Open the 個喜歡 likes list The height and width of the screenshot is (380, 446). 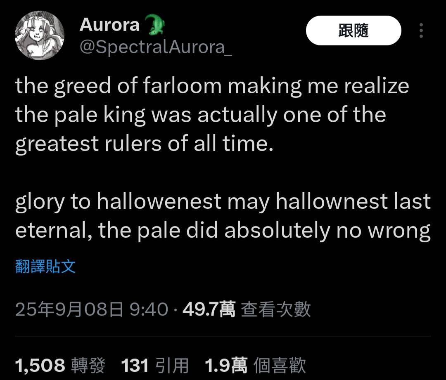279,365
